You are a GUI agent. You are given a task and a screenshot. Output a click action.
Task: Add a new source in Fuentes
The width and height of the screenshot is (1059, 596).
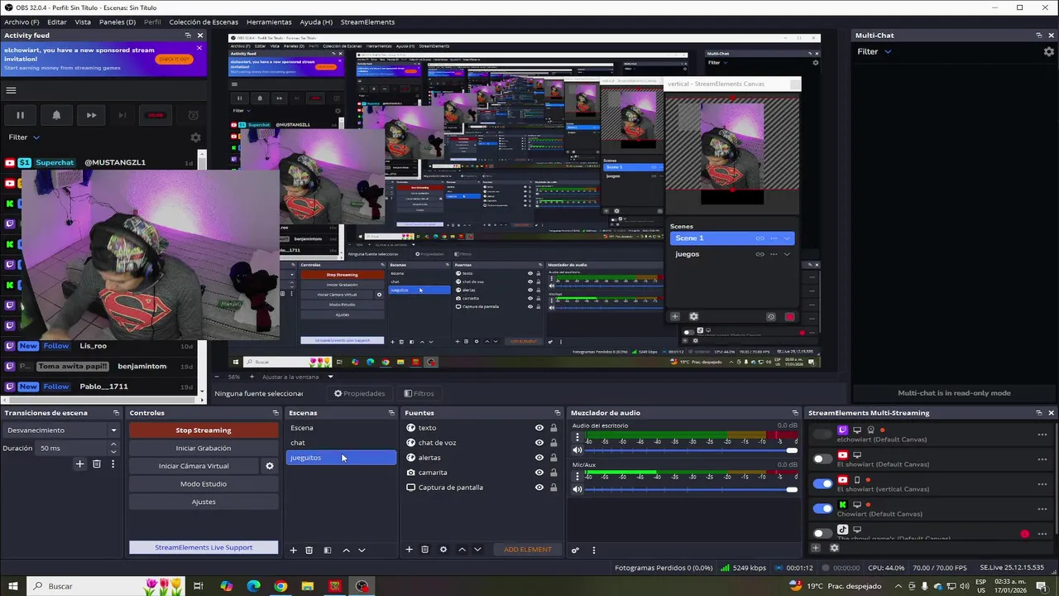point(409,550)
